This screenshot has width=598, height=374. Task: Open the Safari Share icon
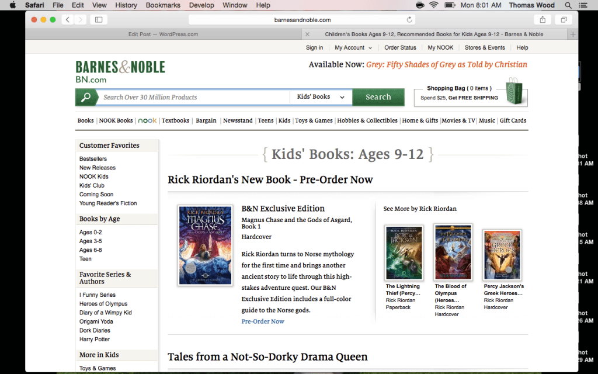pos(543,20)
